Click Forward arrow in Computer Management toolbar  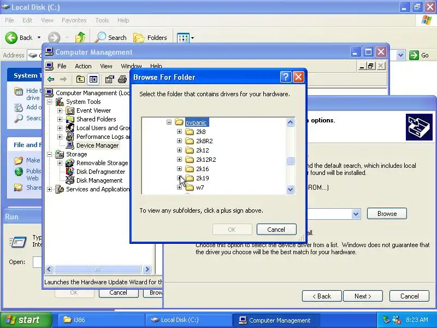(63, 79)
